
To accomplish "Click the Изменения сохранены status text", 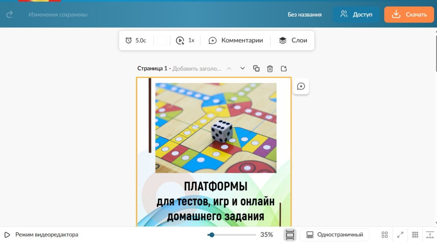I will (58, 15).
